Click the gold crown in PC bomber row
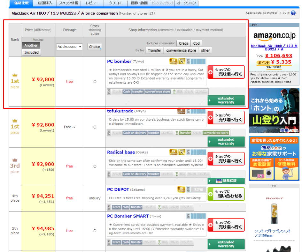The height and width of the screenshot is (252, 302). 15,75
